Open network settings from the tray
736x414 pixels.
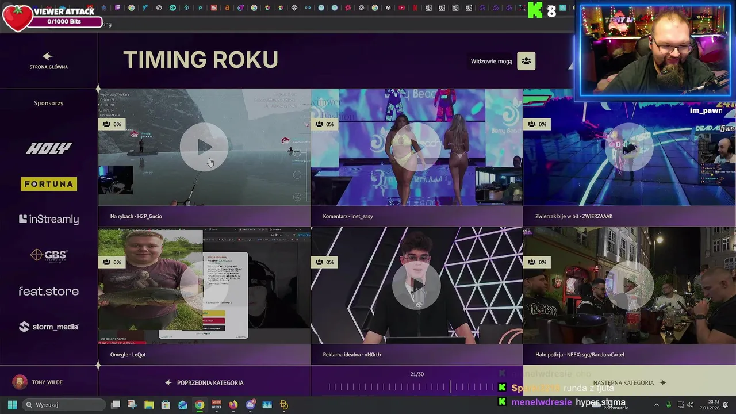click(681, 405)
